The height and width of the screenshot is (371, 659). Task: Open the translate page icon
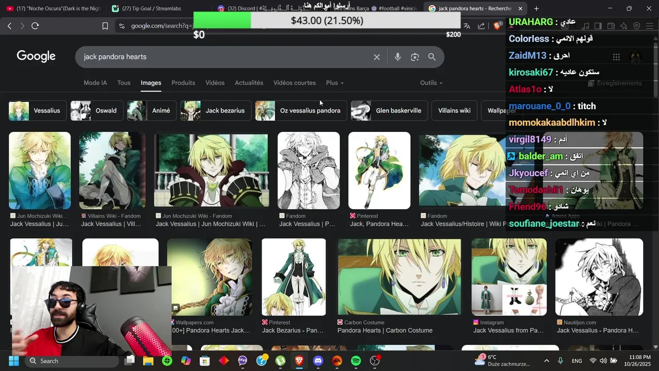coord(467,26)
